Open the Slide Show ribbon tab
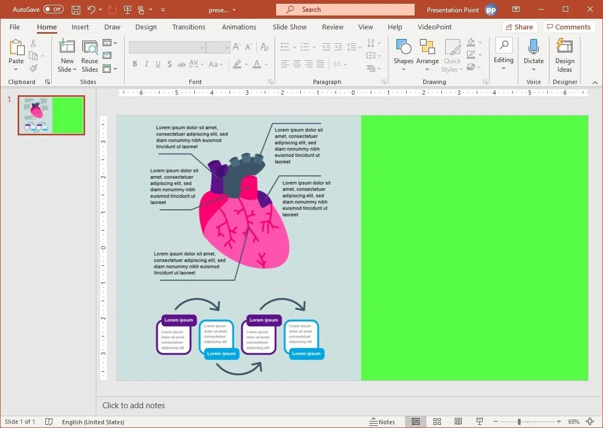Viewport: 603px width, 428px height. (x=289, y=27)
